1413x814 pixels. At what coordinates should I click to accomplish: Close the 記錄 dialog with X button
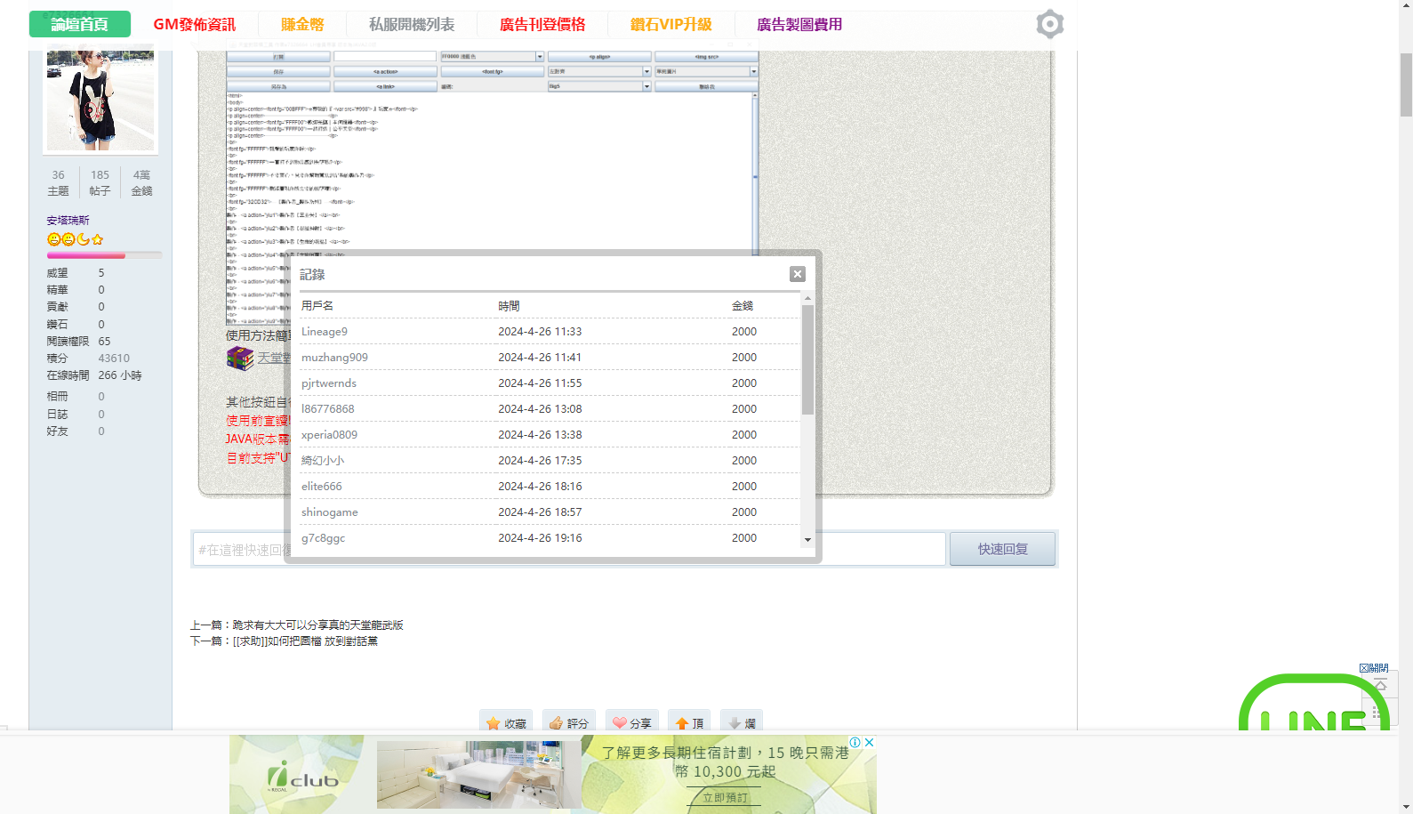(798, 274)
